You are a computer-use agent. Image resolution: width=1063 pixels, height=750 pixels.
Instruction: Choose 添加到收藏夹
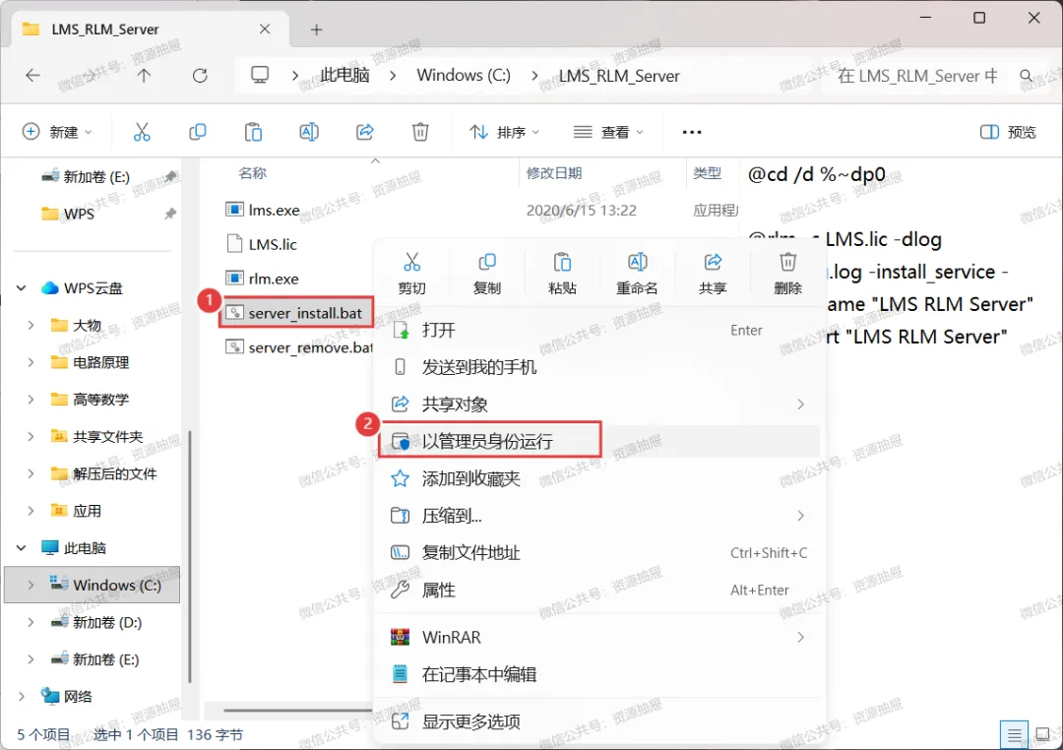click(599, 478)
